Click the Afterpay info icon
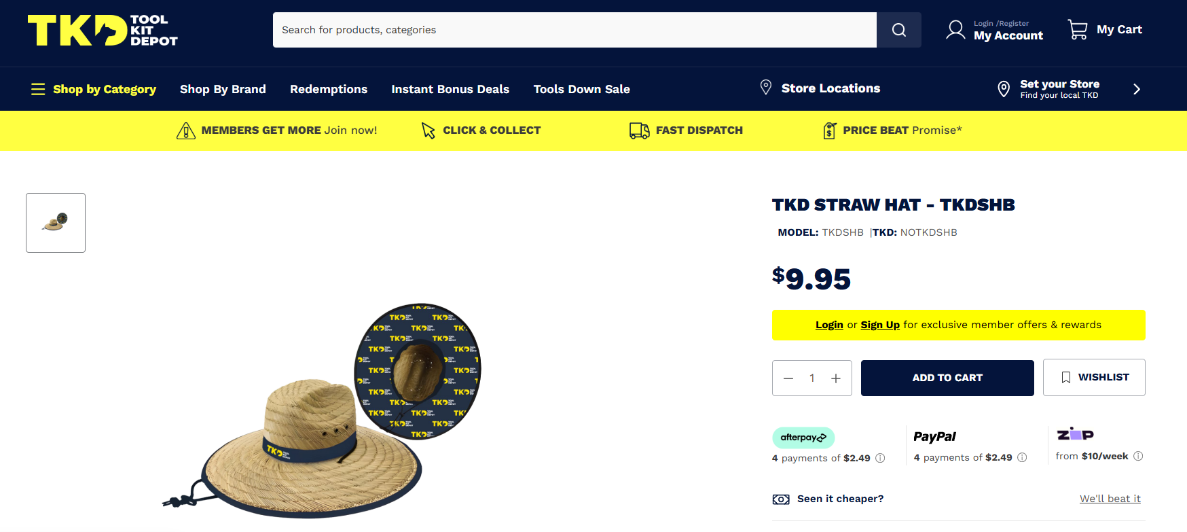Viewport: 1187px width, 532px height. 880,458
